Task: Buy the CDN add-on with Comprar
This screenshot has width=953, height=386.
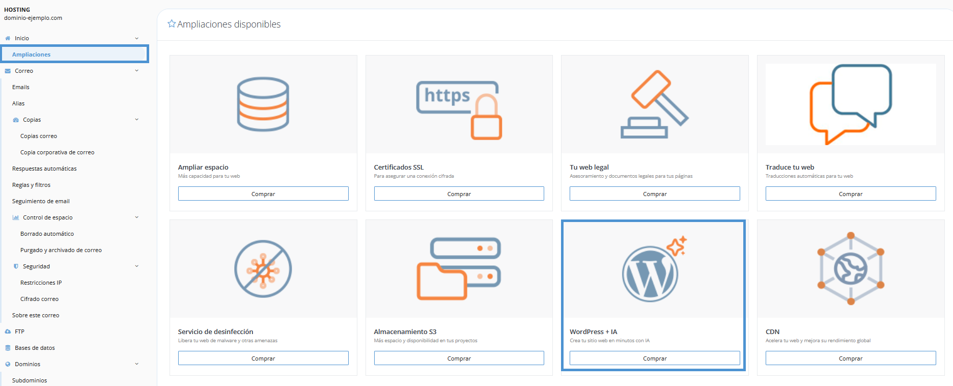Action: point(850,359)
